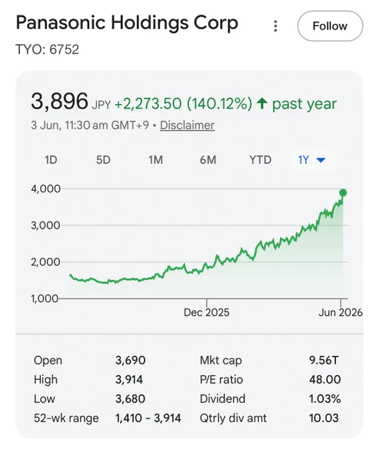Click the Panasonic Holdings Corp title
This screenshot has width=379, height=449.
[127, 24]
